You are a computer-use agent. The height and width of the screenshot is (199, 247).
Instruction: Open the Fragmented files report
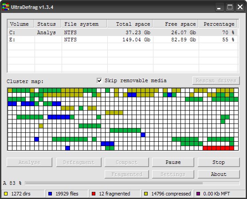(x=127, y=174)
